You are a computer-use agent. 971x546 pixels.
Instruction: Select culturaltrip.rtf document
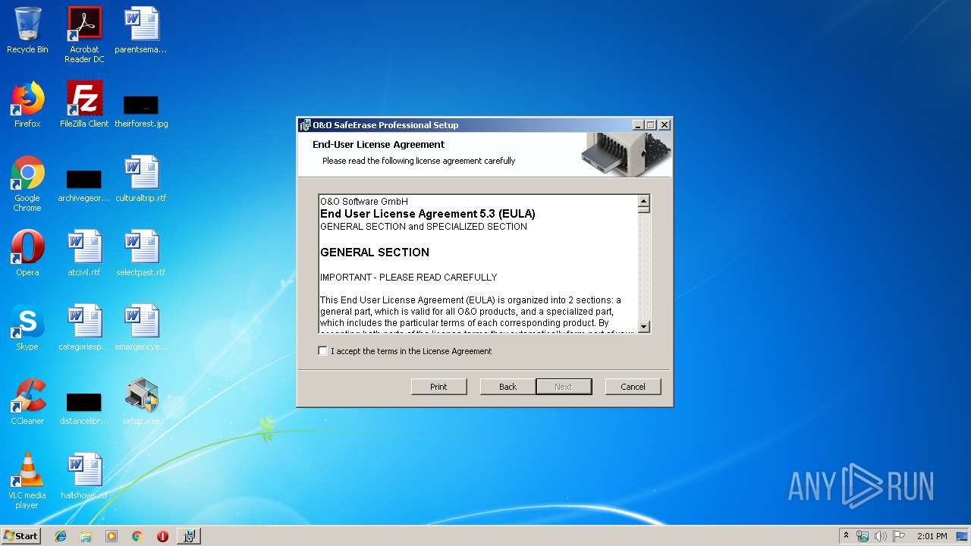[x=141, y=179]
